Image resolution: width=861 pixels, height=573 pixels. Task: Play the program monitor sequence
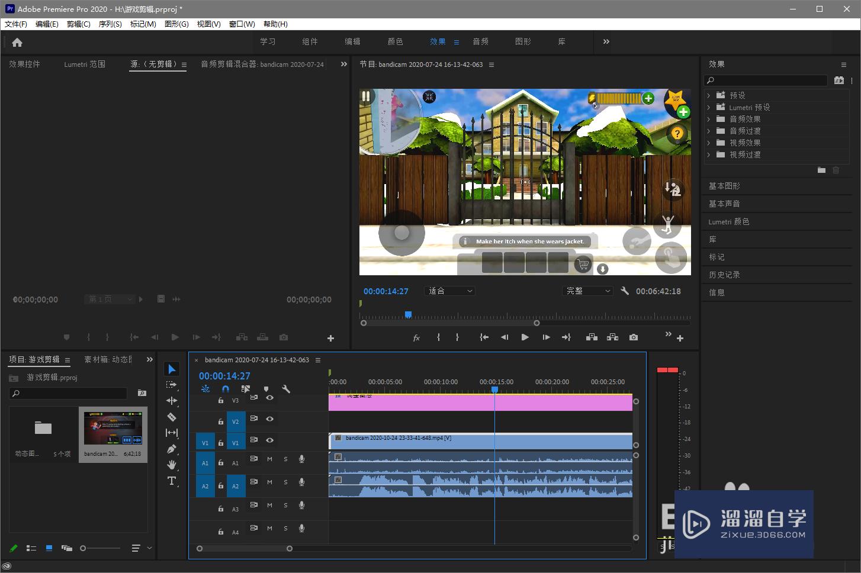click(x=525, y=337)
